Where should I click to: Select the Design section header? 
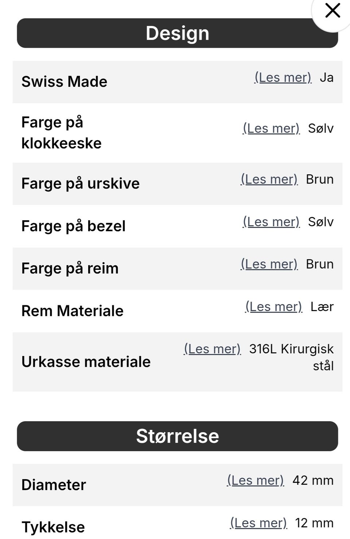click(x=177, y=33)
